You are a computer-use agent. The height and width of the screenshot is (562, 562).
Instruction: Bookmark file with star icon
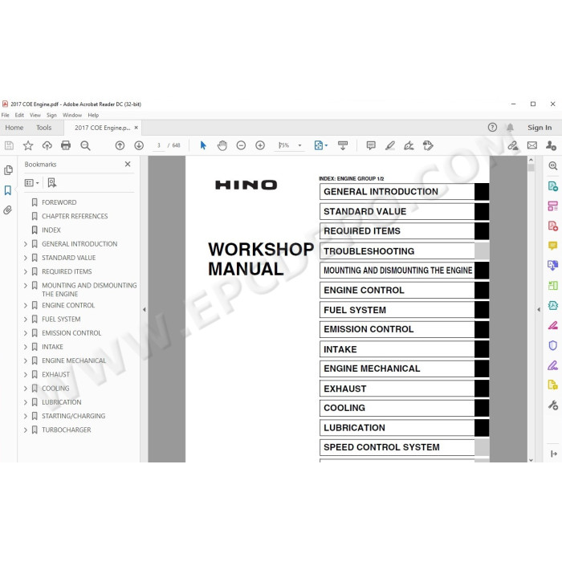coord(28,145)
